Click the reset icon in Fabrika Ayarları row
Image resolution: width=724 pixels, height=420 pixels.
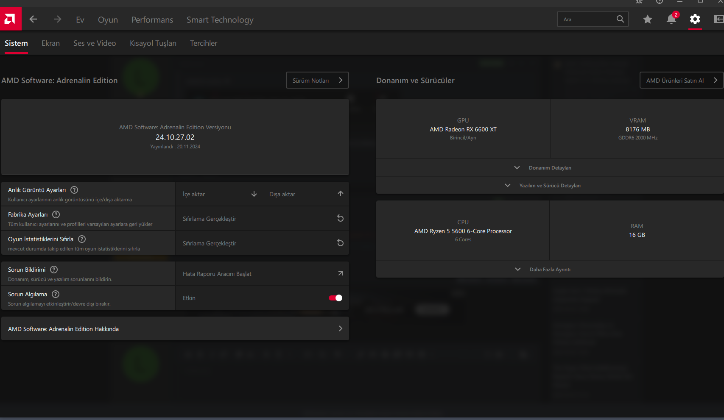(340, 218)
